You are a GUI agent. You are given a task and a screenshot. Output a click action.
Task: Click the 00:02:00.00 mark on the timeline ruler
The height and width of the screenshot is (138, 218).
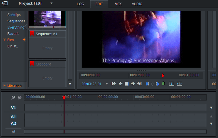pos(108,97)
